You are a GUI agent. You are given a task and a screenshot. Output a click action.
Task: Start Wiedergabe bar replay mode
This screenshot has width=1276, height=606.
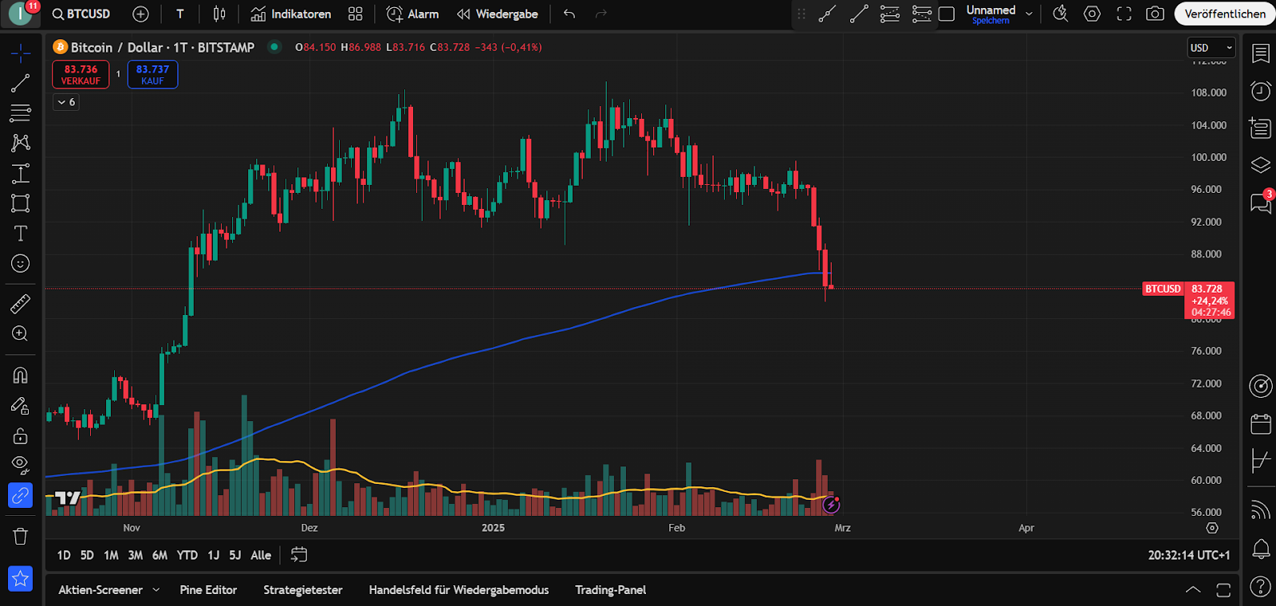pos(498,14)
